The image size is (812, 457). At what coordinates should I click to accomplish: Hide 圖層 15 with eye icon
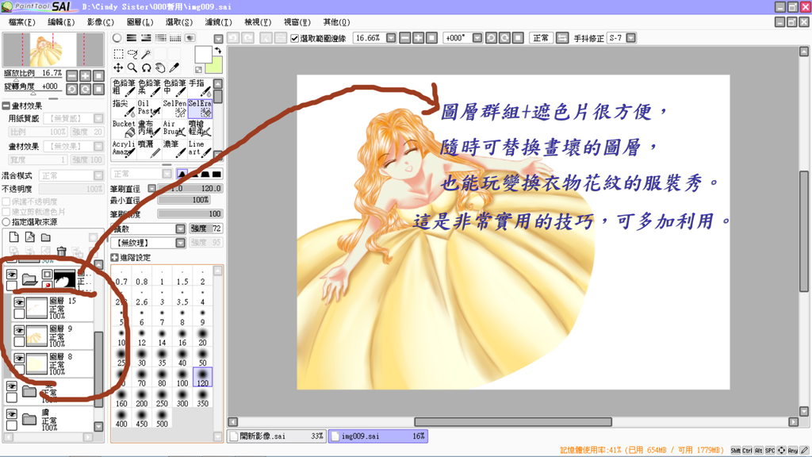click(x=19, y=302)
